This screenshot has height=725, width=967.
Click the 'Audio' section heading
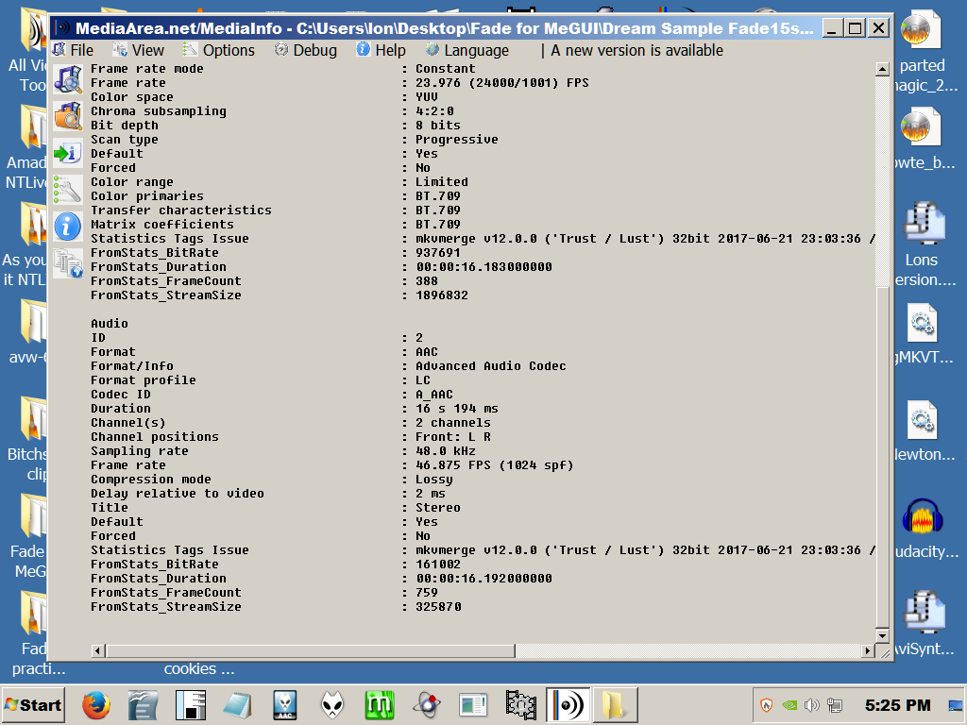(110, 324)
